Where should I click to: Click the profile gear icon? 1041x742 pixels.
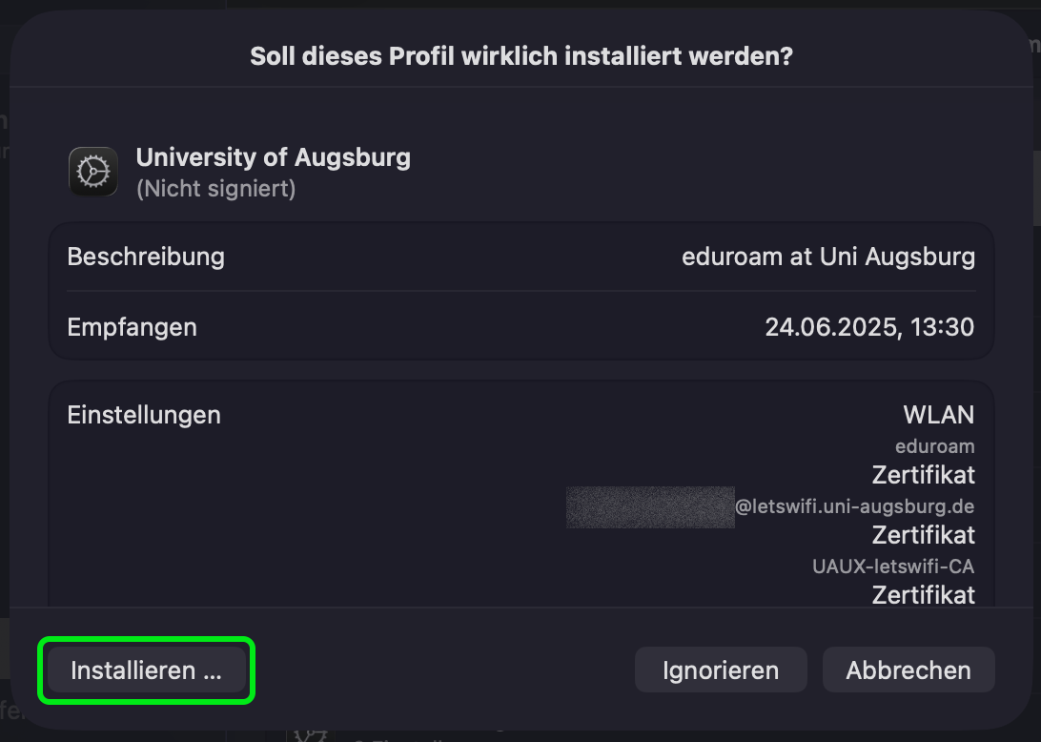point(93,172)
